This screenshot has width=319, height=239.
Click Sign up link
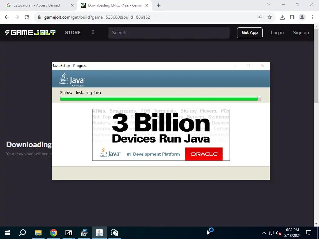click(301, 33)
